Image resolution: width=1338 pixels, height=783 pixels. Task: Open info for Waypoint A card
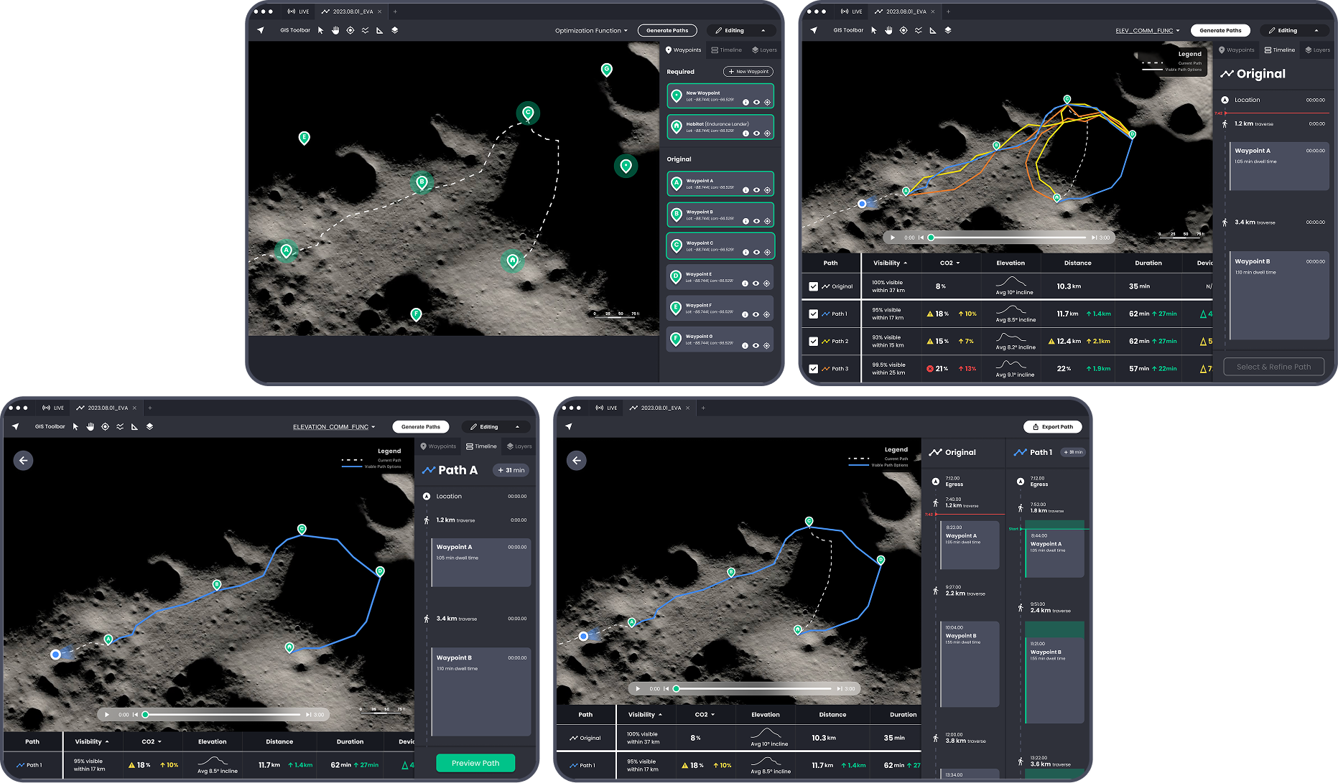[x=745, y=190]
